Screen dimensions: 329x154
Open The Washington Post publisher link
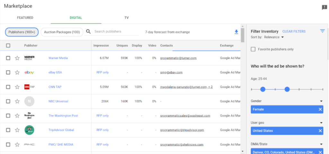pos(63,116)
